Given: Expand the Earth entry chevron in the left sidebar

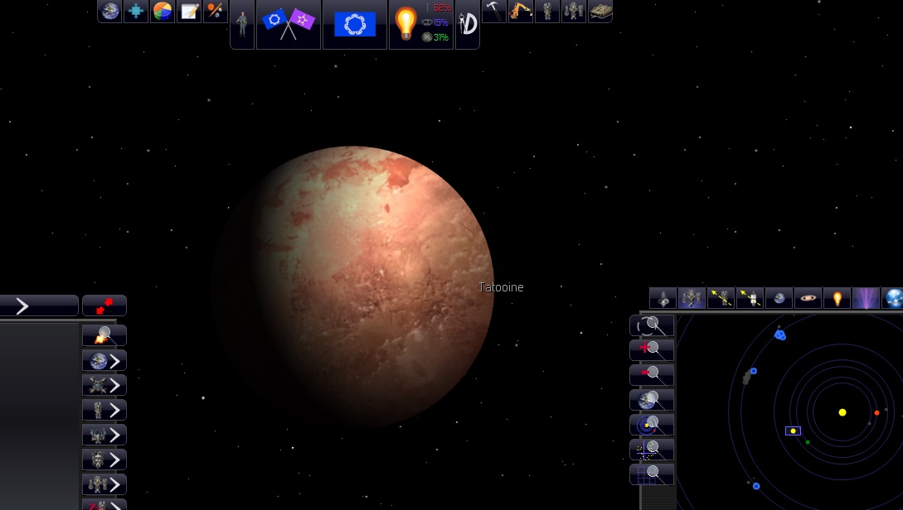Looking at the screenshot, I should click(x=114, y=360).
